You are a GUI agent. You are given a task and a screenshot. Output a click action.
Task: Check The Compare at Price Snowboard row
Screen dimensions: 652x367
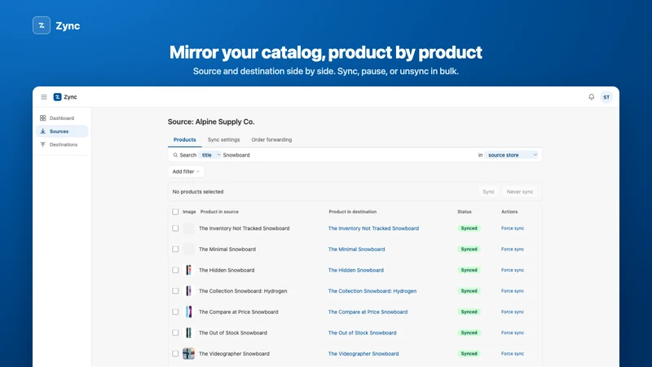tap(175, 312)
